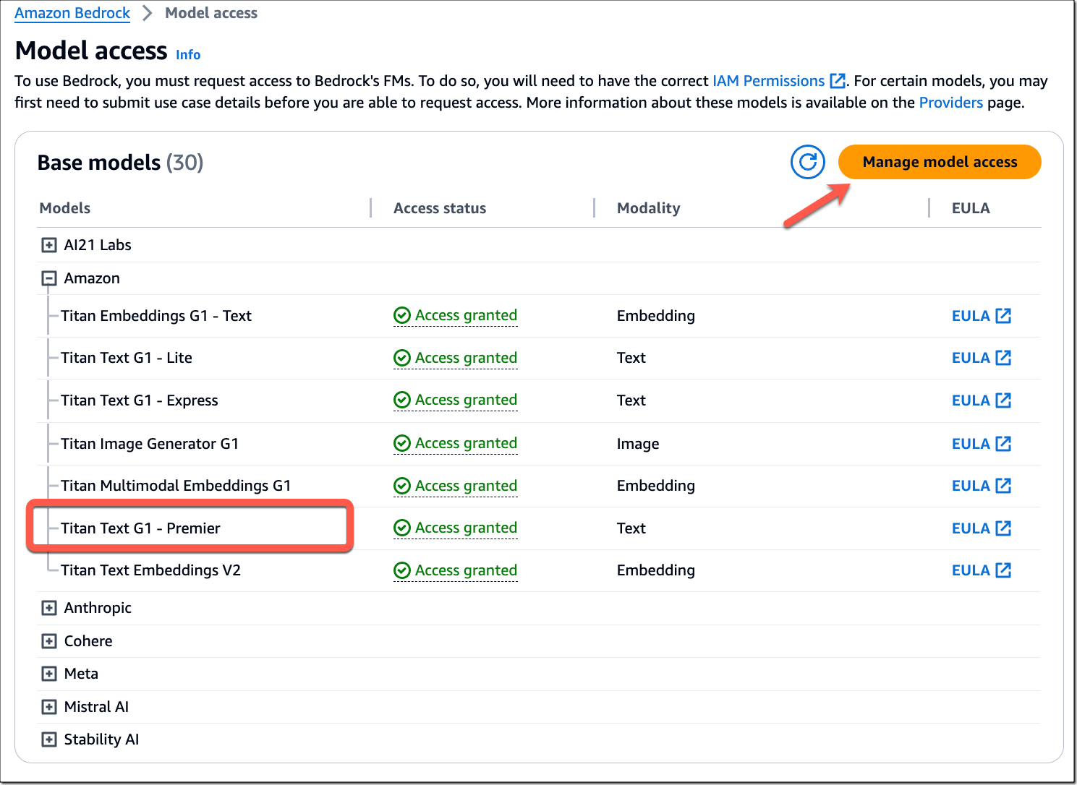Image resolution: width=1077 pixels, height=785 pixels.
Task: Expand the Stability AI provider group
Action: pos(49,739)
